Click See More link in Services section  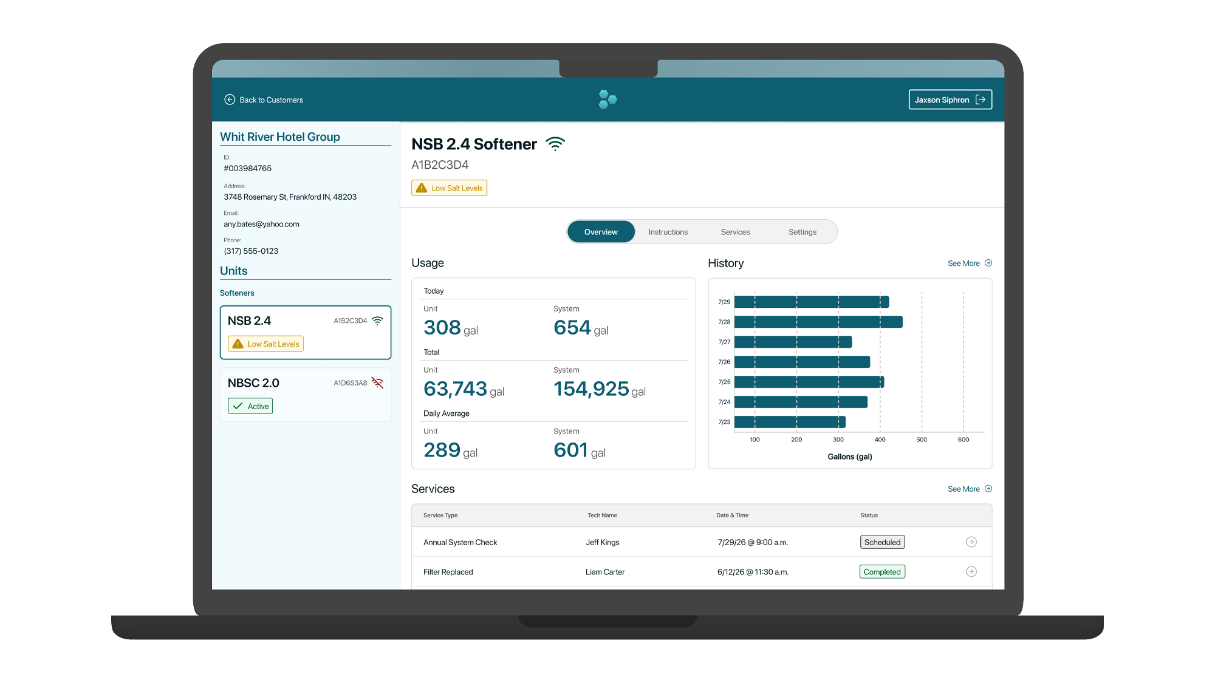(963, 489)
